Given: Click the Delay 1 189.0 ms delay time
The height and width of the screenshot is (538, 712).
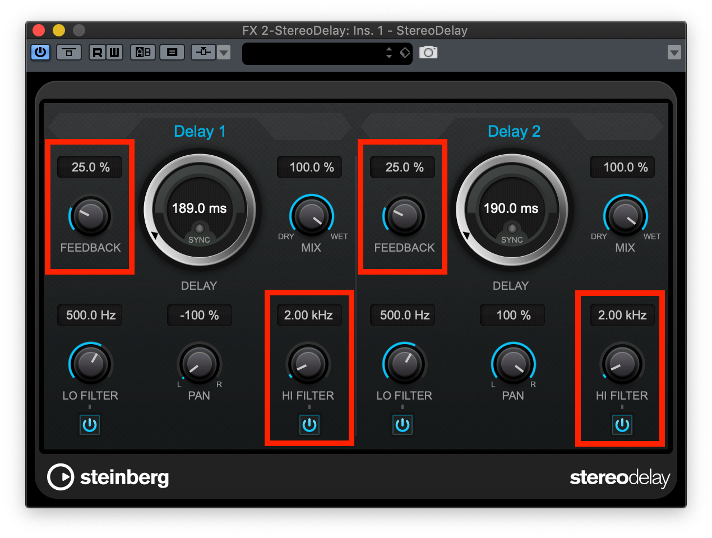Looking at the screenshot, I should click(199, 208).
